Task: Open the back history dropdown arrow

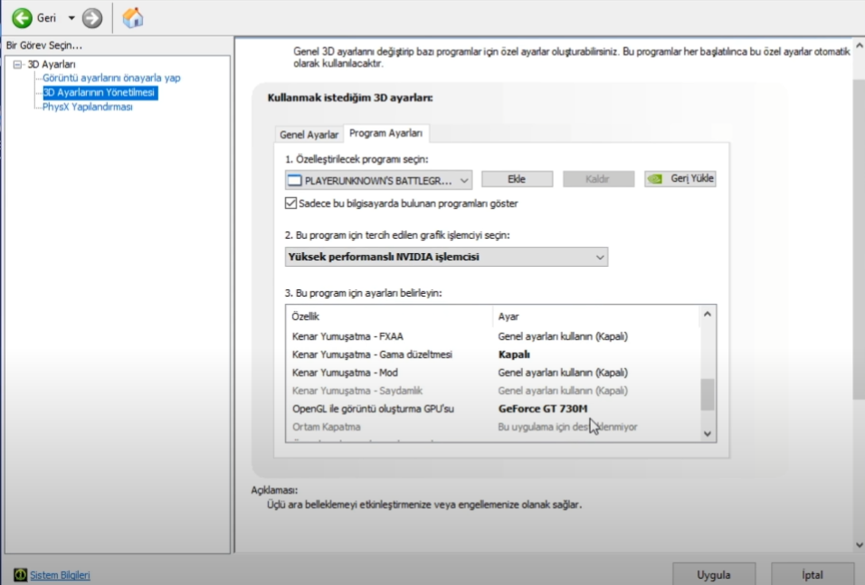Action: pyautogui.click(x=71, y=18)
